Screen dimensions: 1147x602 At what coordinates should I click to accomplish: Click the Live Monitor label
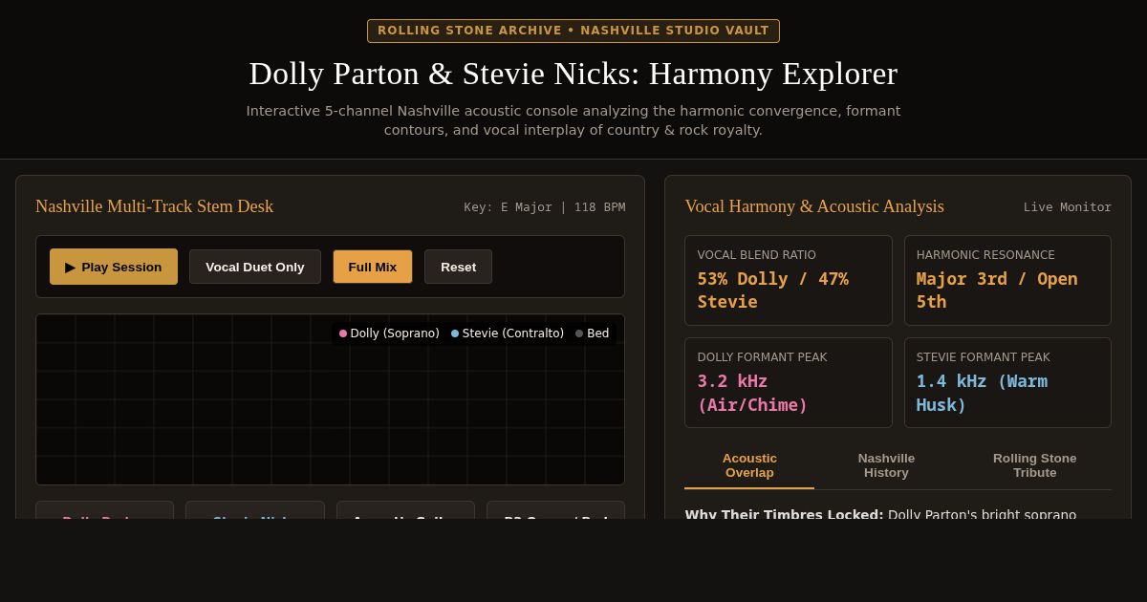coord(1068,206)
